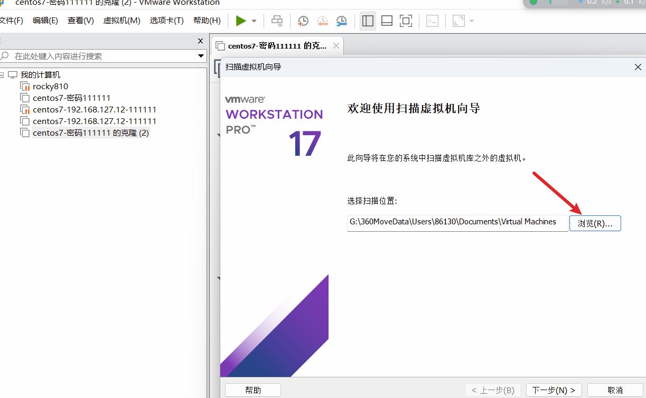Click the < 上一步(B) button
Viewport: 646px width, 398px height.
coord(493,391)
